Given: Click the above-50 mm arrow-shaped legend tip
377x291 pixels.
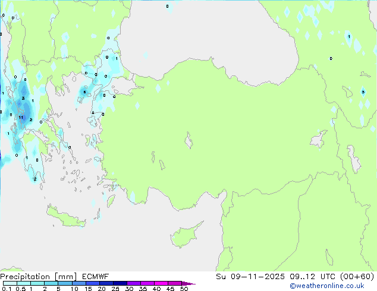Looking at the screenshot, I should pyautogui.click(x=188, y=283).
